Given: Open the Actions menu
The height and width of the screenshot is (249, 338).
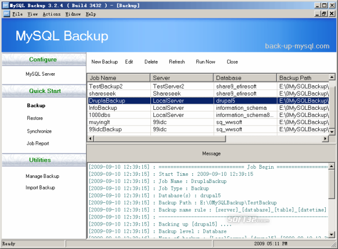Looking at the screenshot, I should pyautogui.click(x=51, y=14).
